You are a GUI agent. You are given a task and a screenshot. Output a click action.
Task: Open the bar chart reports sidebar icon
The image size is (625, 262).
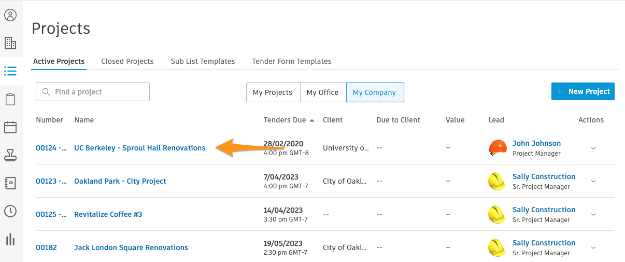click(10, 239)
